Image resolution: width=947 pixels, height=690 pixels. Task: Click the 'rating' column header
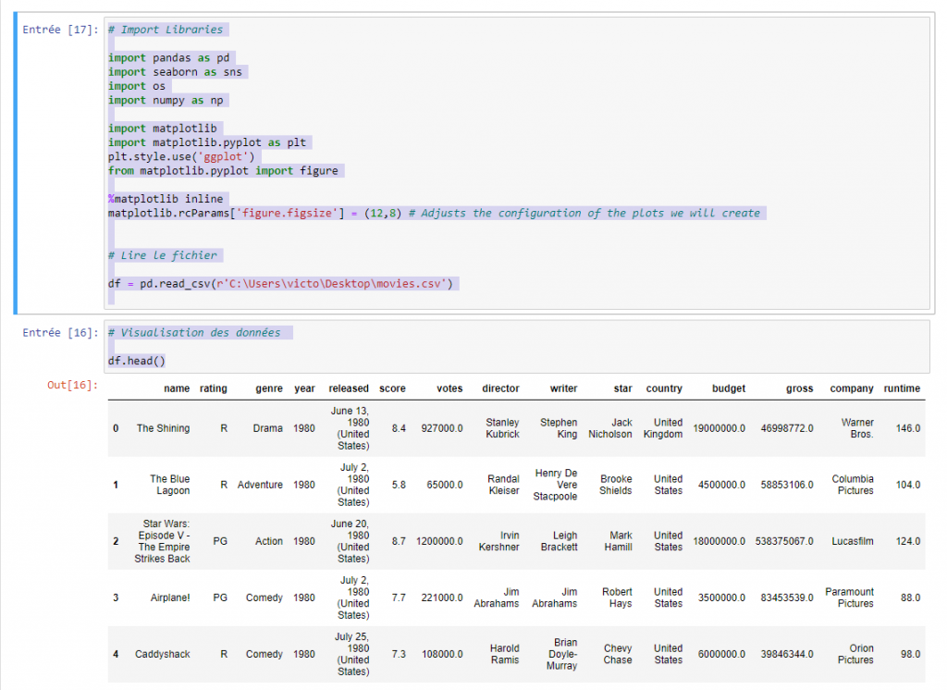click(214, 388)
